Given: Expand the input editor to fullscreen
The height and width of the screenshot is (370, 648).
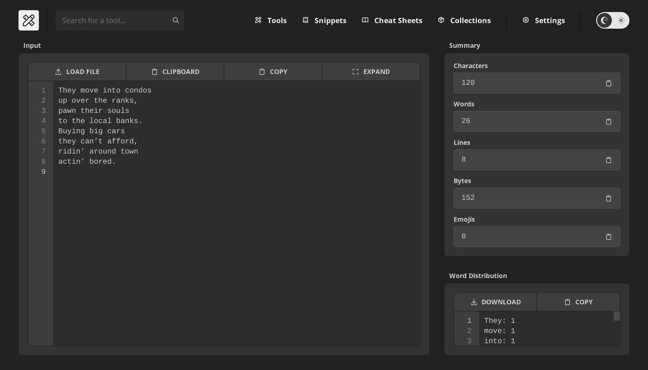Looking at the screenshot, I should pyautogui.click(x=371, y=72).
